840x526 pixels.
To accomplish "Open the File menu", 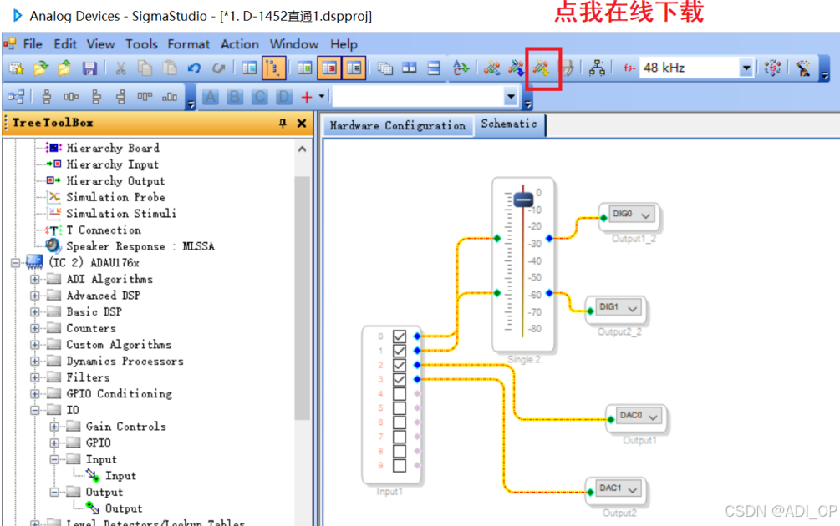I will (x=32, y=44).
